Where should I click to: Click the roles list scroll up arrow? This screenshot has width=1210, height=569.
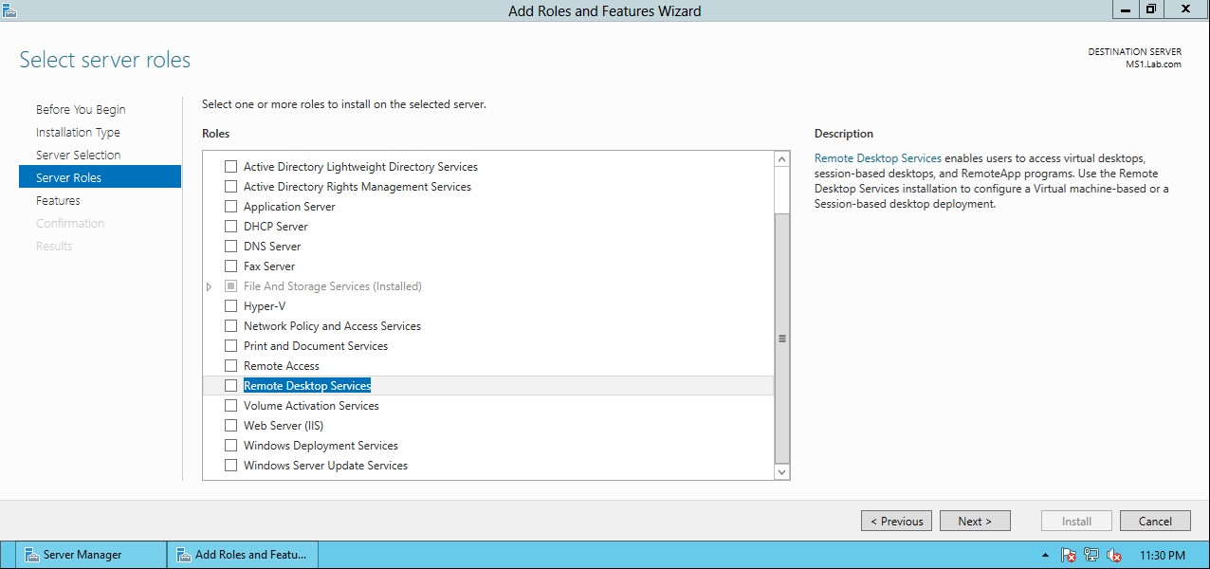[782, 159]
